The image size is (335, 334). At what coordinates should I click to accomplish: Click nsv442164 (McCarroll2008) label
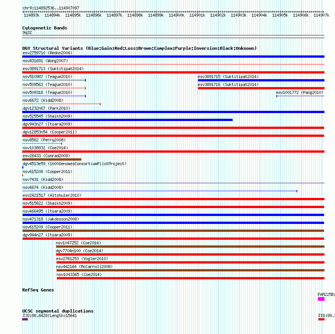[x=84, y=267]
